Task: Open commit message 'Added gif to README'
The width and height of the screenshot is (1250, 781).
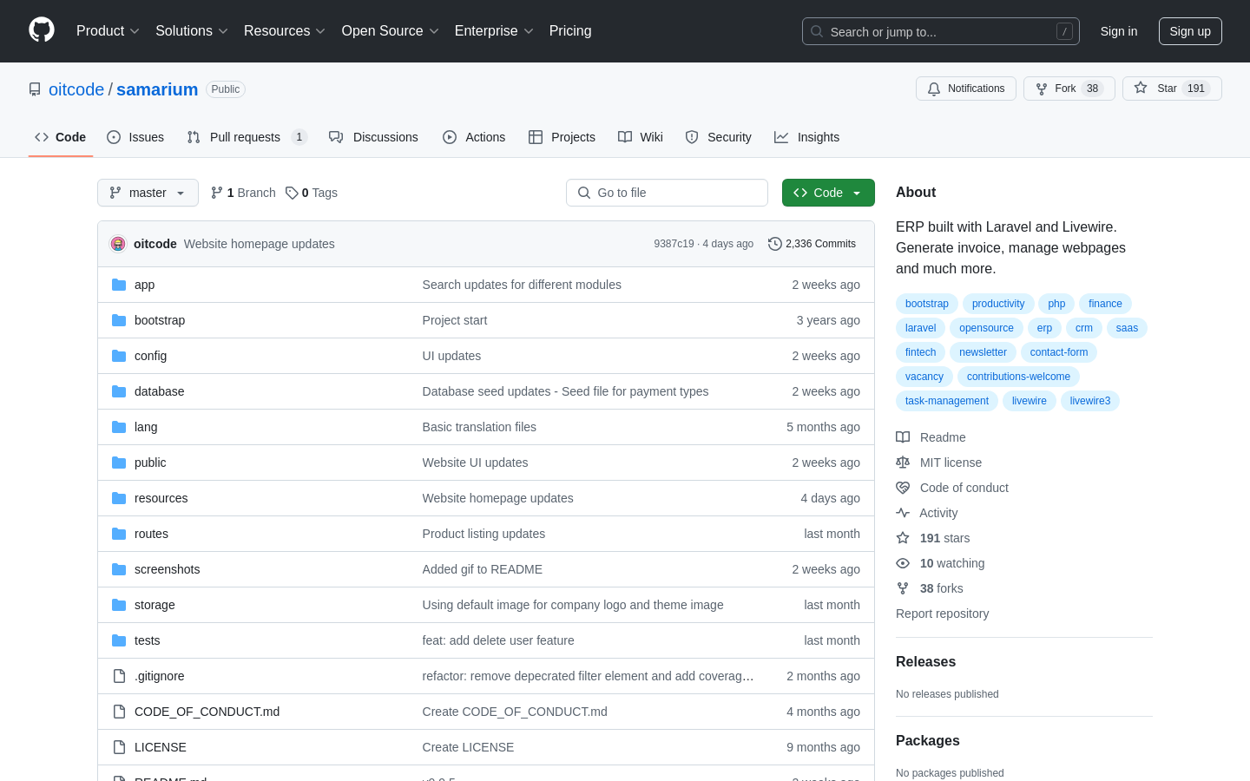Action: click(x=482, y=569)
